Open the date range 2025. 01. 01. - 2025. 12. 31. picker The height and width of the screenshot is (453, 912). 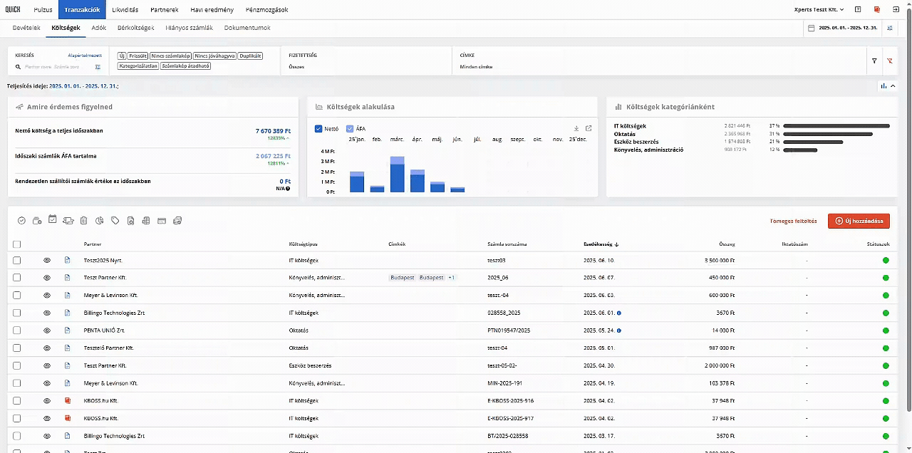click(x=848, y=28)
